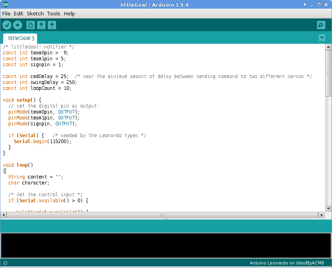Click 'set the digital pin as output' comment

pos(54,106)
